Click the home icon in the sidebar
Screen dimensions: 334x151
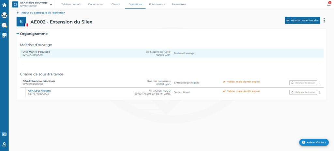4,5
